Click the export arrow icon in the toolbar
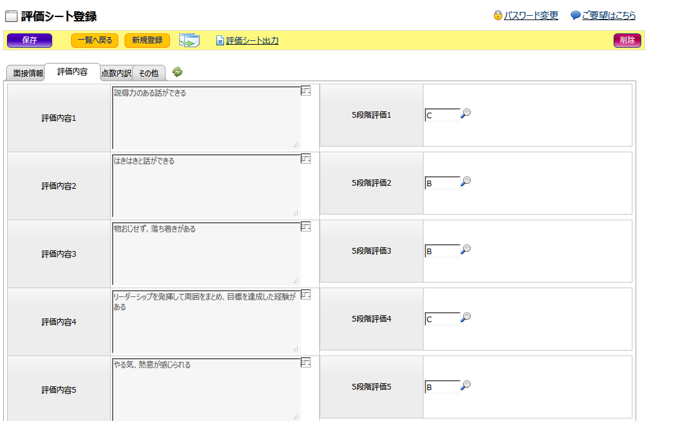696x421 pixels. [189, 40]
